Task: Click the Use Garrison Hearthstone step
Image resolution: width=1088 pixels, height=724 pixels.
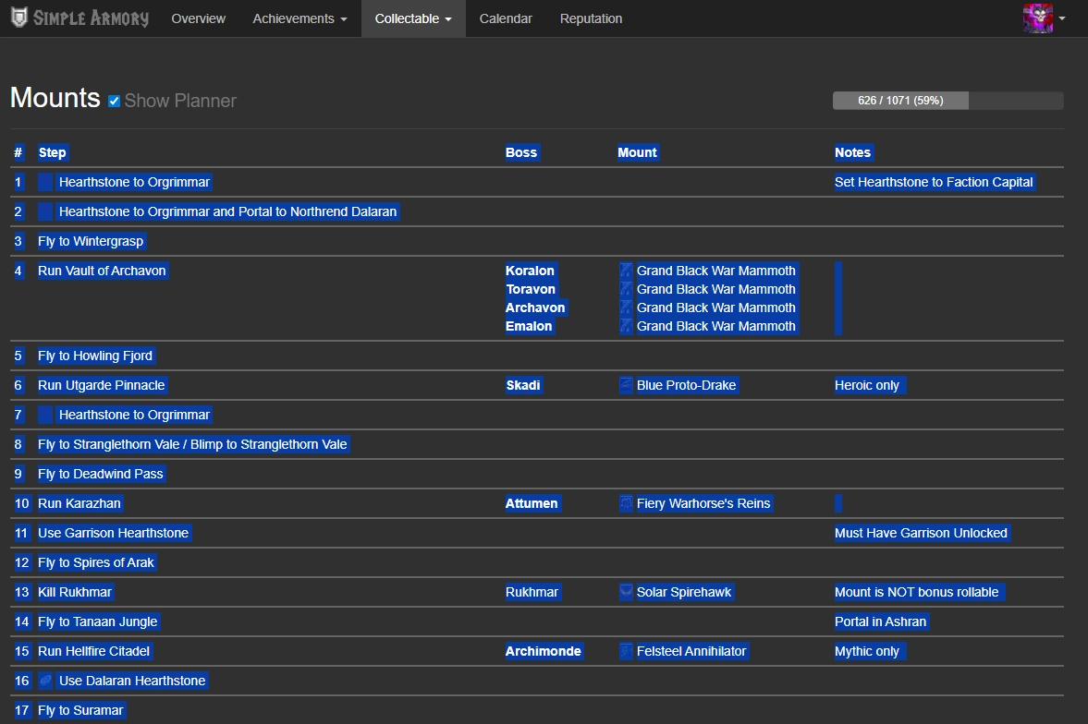Action: click(x=113, y=533)
